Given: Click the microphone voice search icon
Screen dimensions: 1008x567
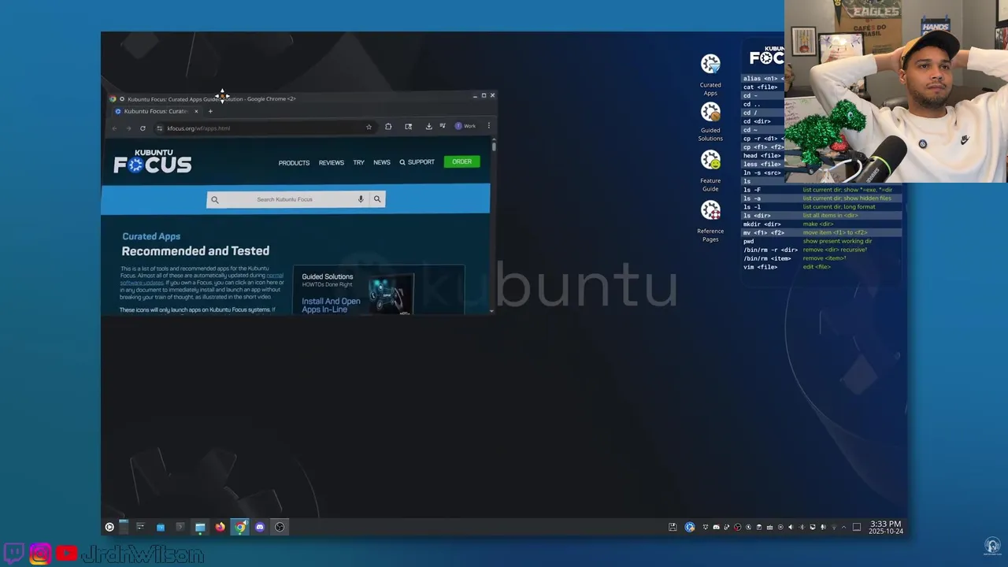Looking at the screenshot, I should coord(361,199).
